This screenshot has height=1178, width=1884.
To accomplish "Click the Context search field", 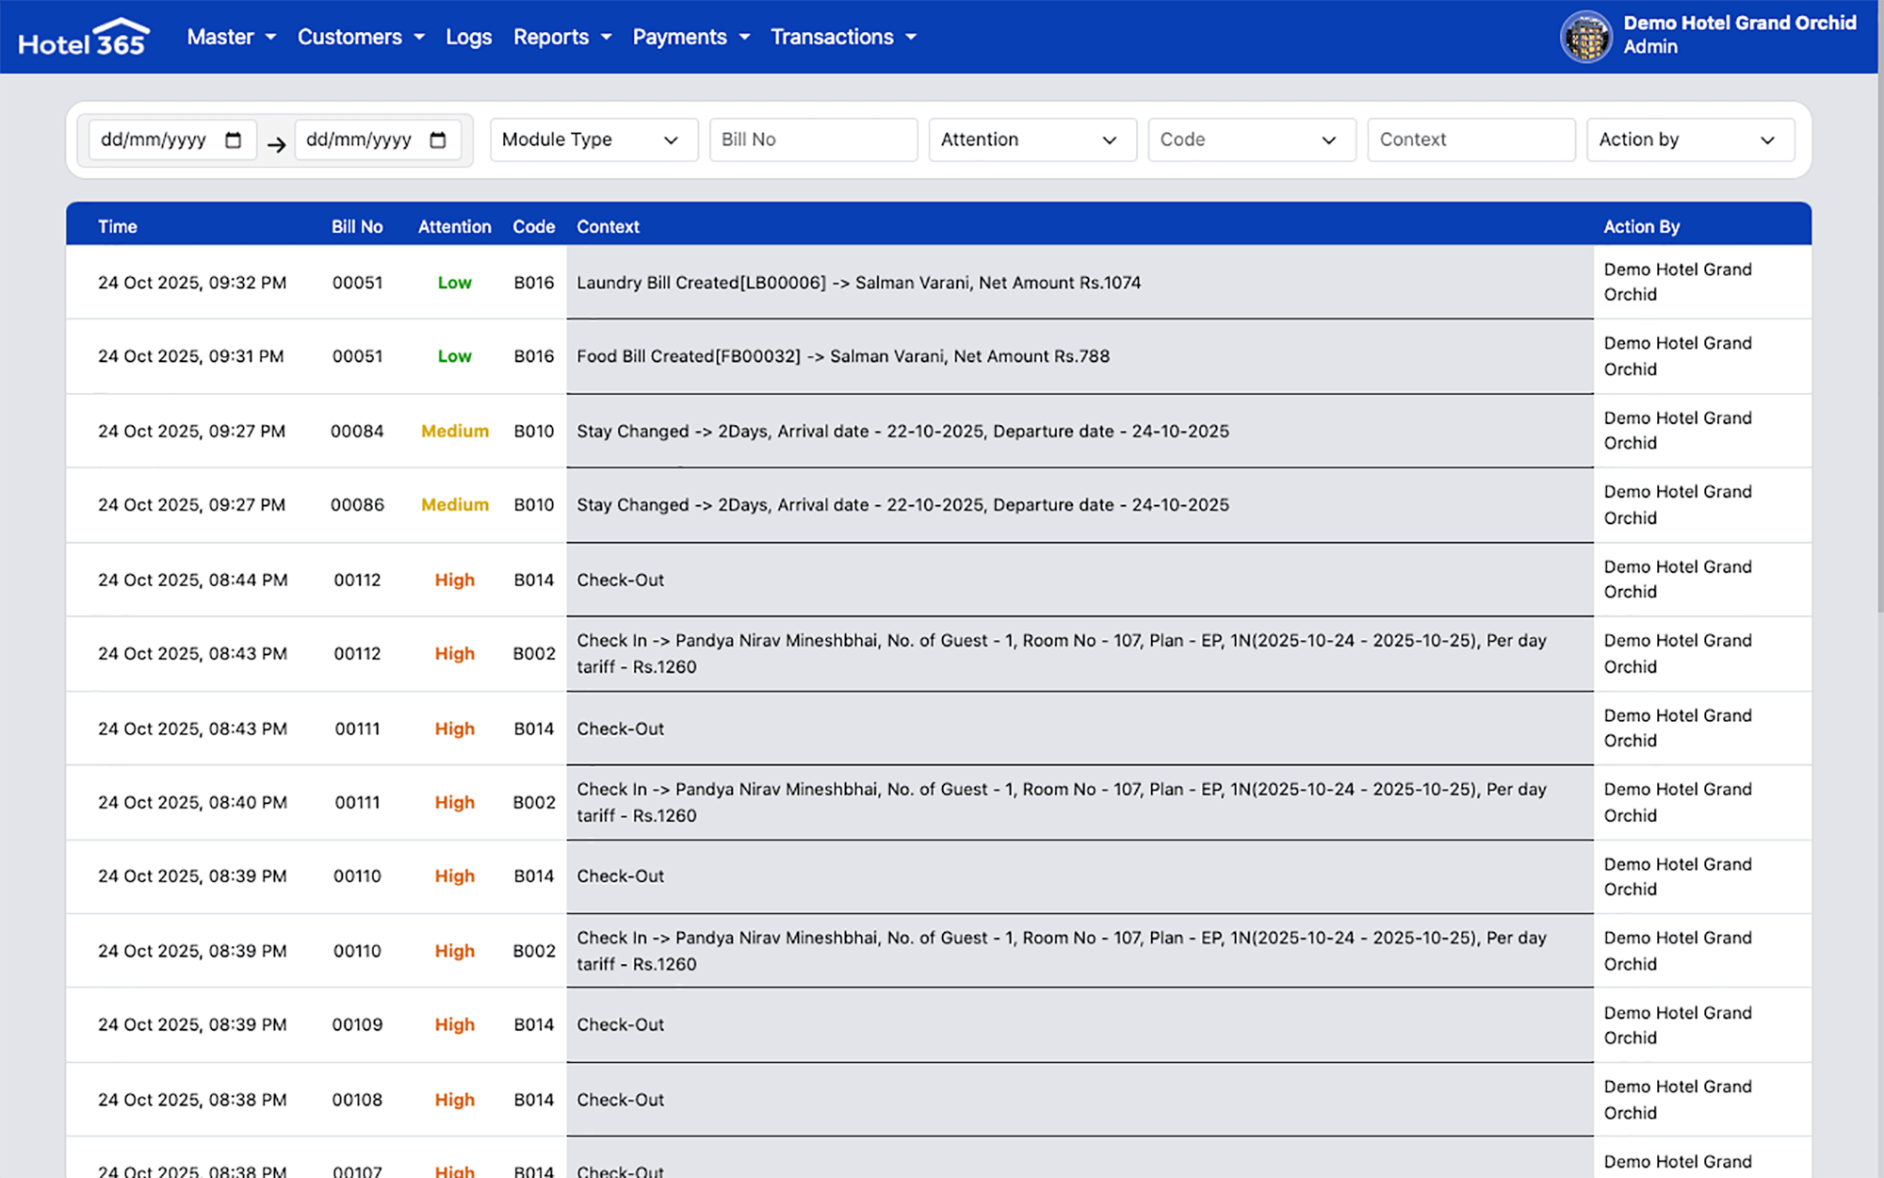I will (x=1470, y=139).
